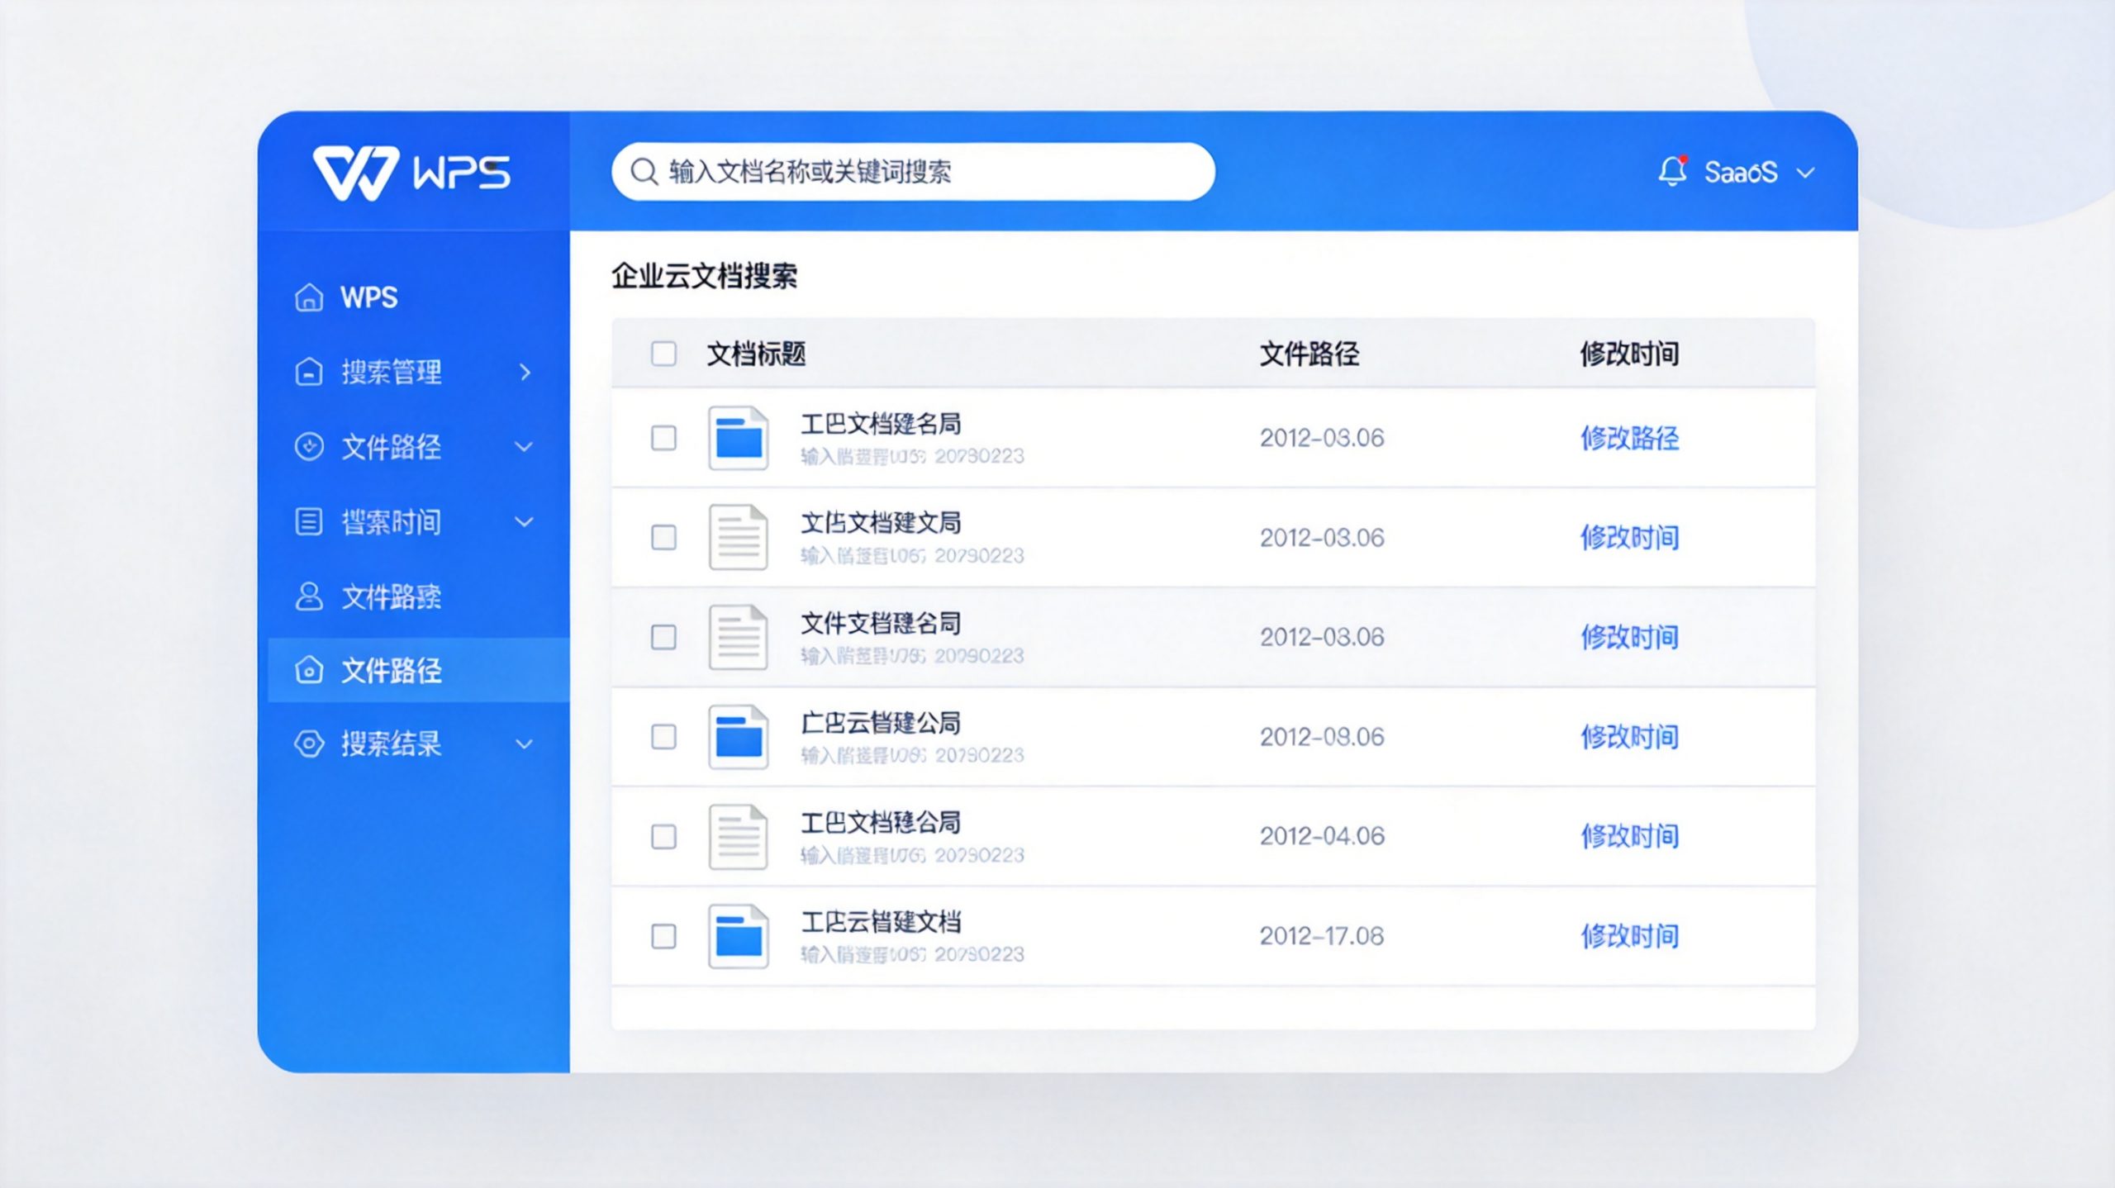Image resolution: width=2115 pixels, height=1188 pixels.
Task: Expand the 搜索时间 sidebar chevron
Action: coord(524,521)
